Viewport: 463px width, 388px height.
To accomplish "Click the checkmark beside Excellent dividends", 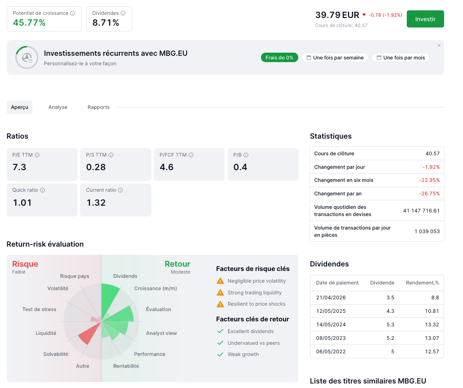I will (x=220, y=331).
